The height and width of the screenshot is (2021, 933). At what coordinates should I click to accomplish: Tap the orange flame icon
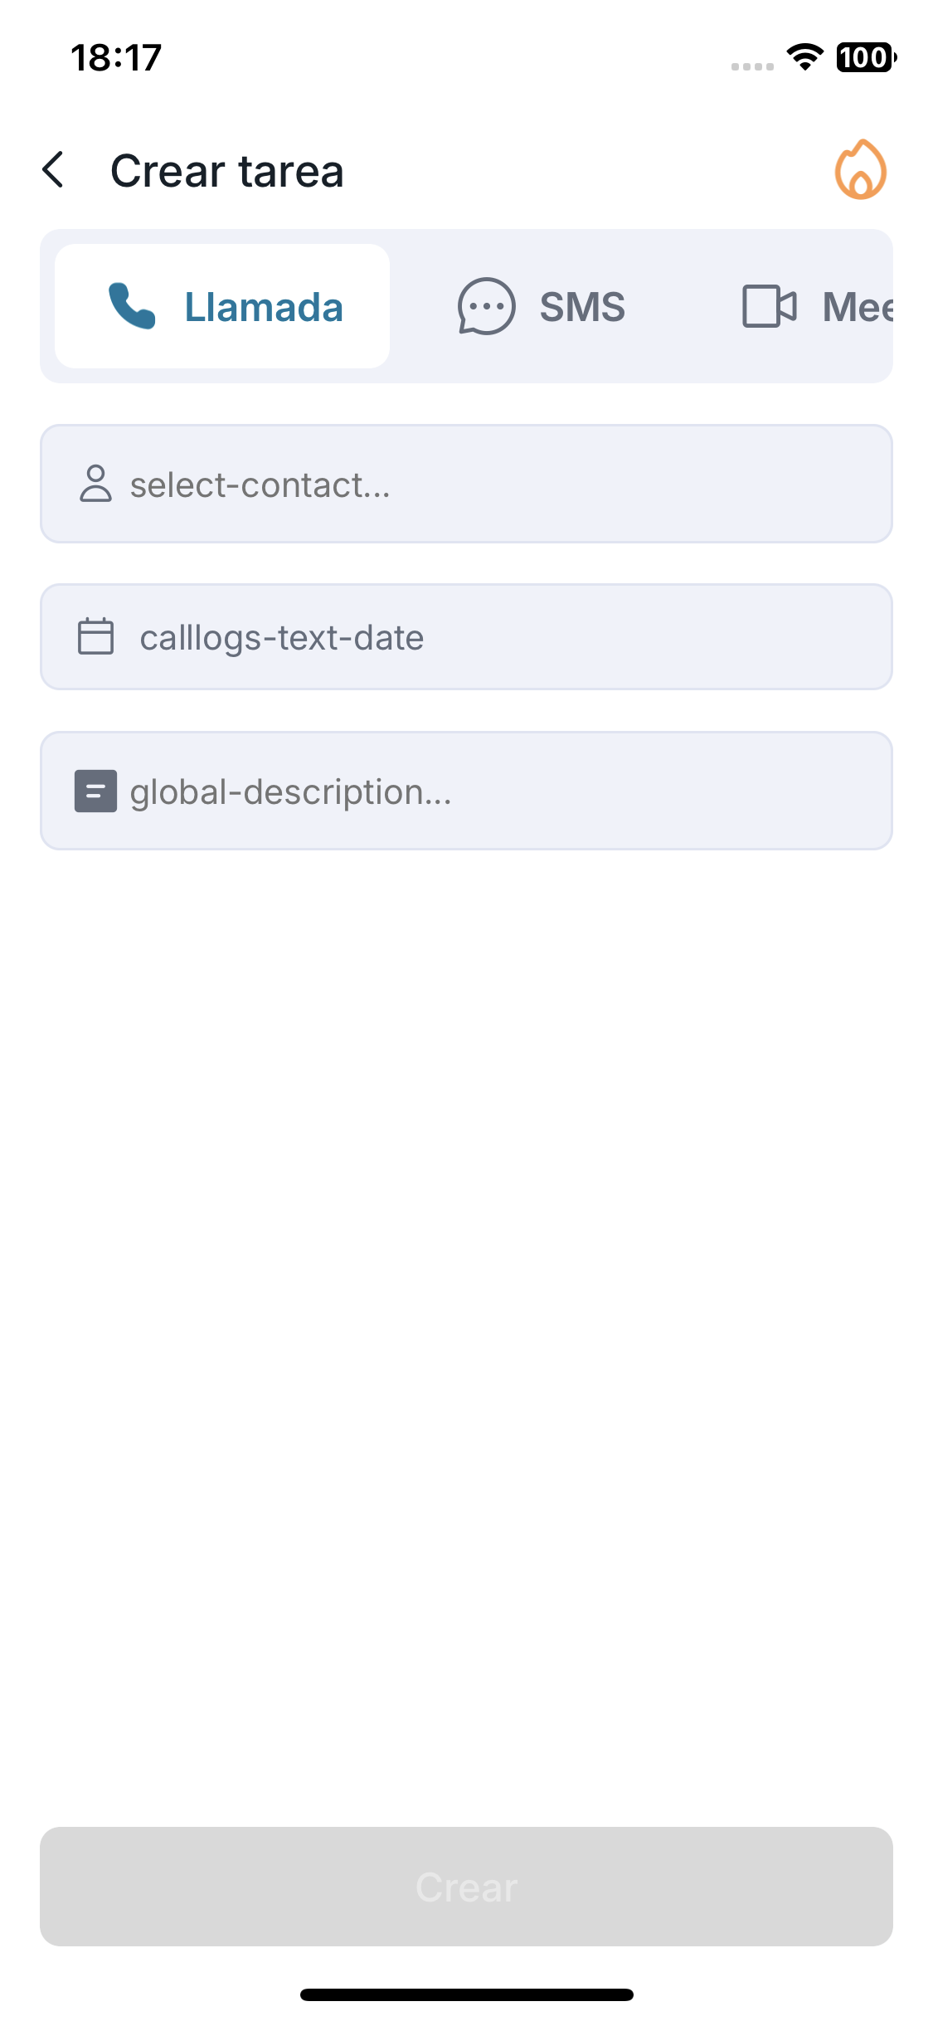pos(860,170)
